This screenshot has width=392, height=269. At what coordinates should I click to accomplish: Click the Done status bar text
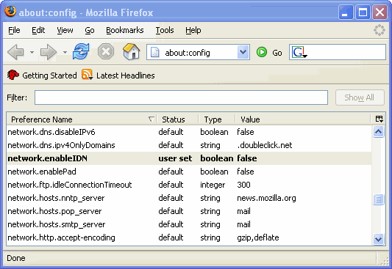(16, 258)
